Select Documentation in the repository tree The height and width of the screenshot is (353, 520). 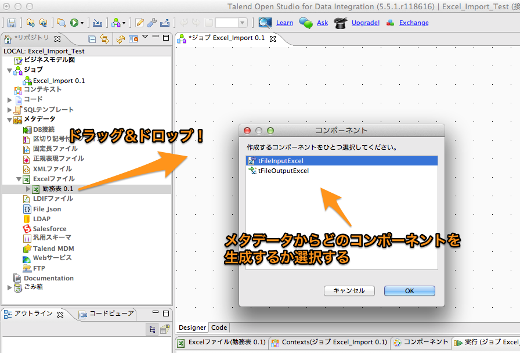pos(49,278)
